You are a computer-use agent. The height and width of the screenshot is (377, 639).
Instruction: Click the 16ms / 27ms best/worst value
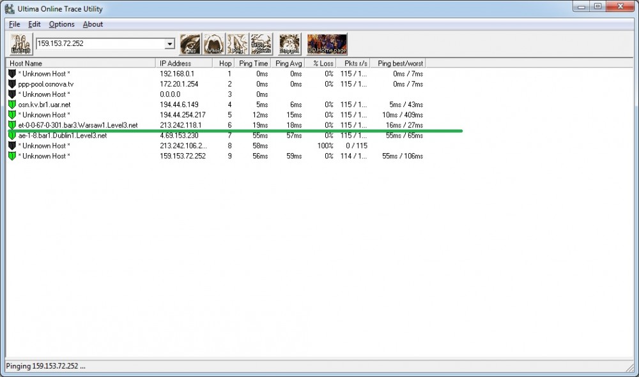[404, 125]
